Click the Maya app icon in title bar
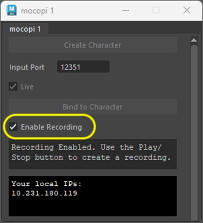Screen dimensions: 203x223 point(12,10)
